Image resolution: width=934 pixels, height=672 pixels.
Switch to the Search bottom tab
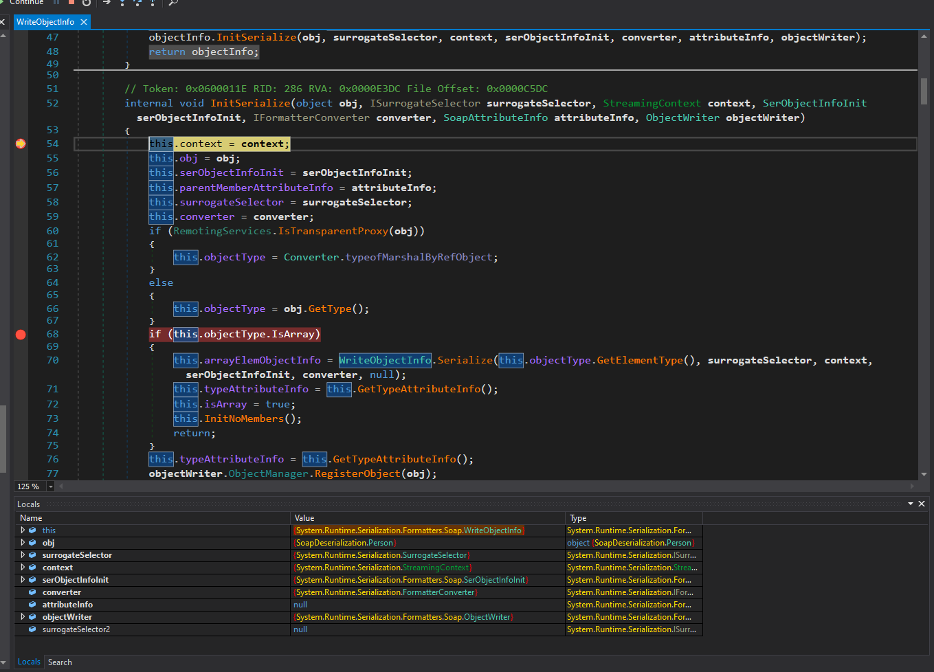pos(60,662)
